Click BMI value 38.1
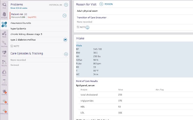 point(95,53)
